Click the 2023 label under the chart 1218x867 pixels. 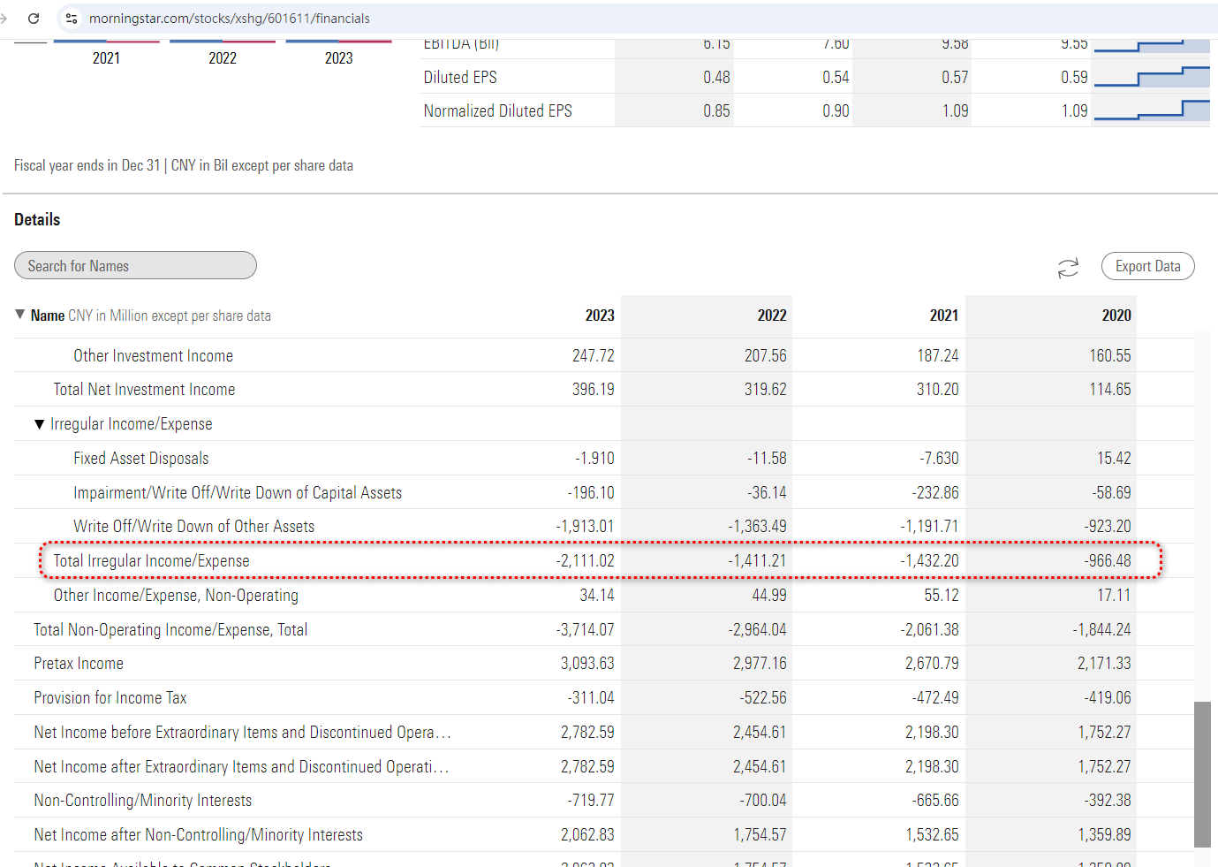[x=338, y=58]
